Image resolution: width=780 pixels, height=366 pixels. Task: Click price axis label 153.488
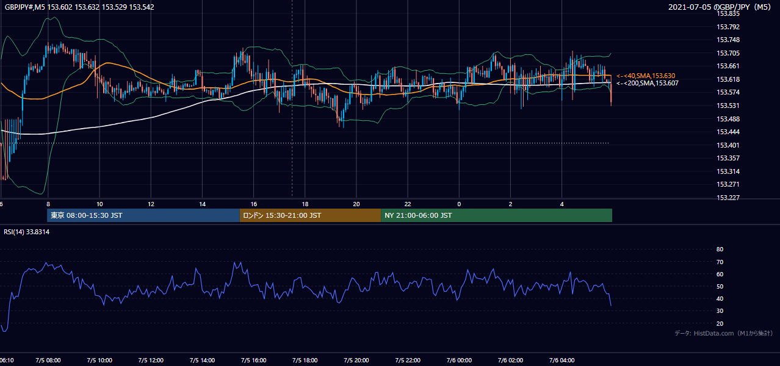tap(728, 119)
